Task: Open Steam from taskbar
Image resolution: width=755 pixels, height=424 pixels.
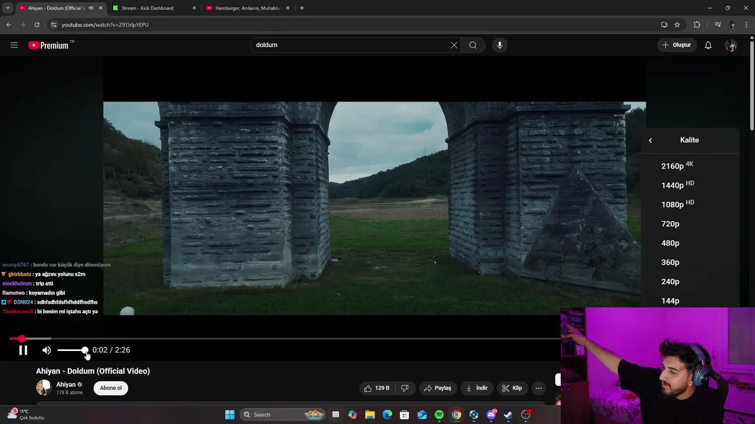Action: (x=508, y=415)
